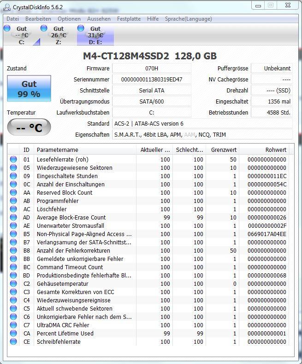Click raw value 0669017A04EE
This screenshot has width=302, height=364.
[267, 234]
